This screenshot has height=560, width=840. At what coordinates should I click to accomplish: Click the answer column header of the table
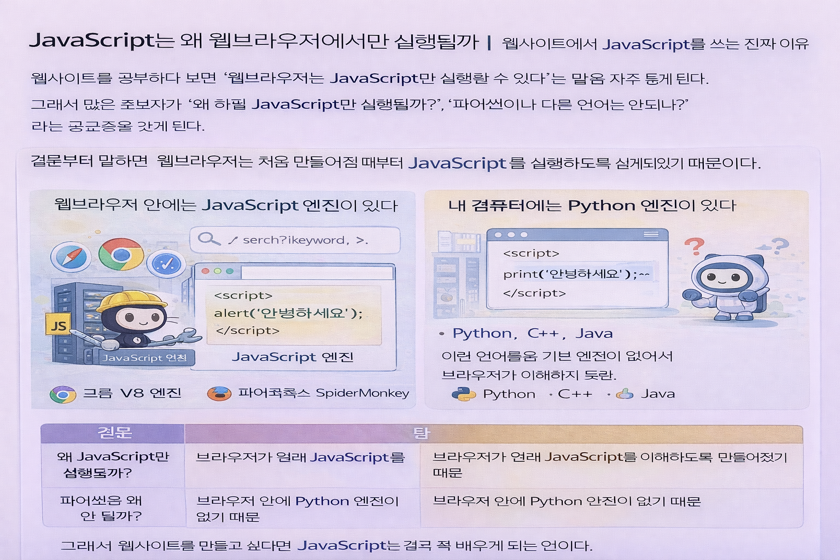(x=494, y=433)
